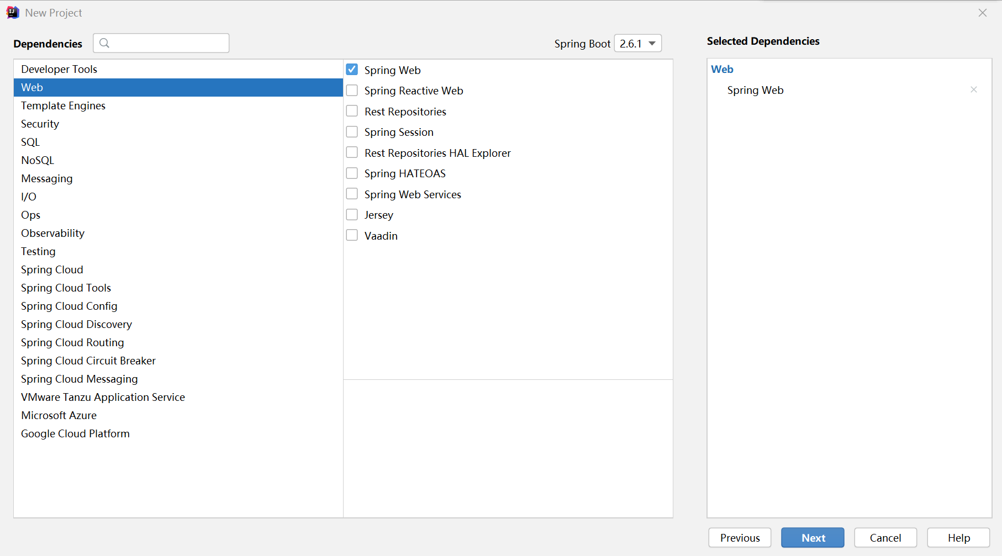Close the New Project dialog
This screenshot has width=1002, height=556.
click(983, 13)
